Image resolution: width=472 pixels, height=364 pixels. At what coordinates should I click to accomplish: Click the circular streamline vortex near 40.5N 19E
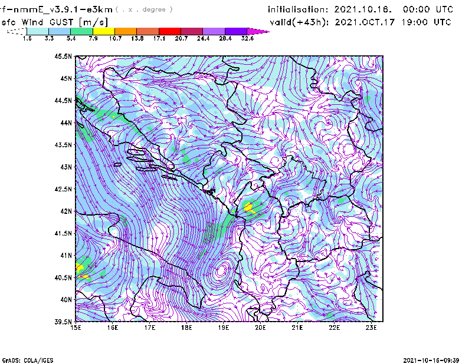tap(222, 272)
